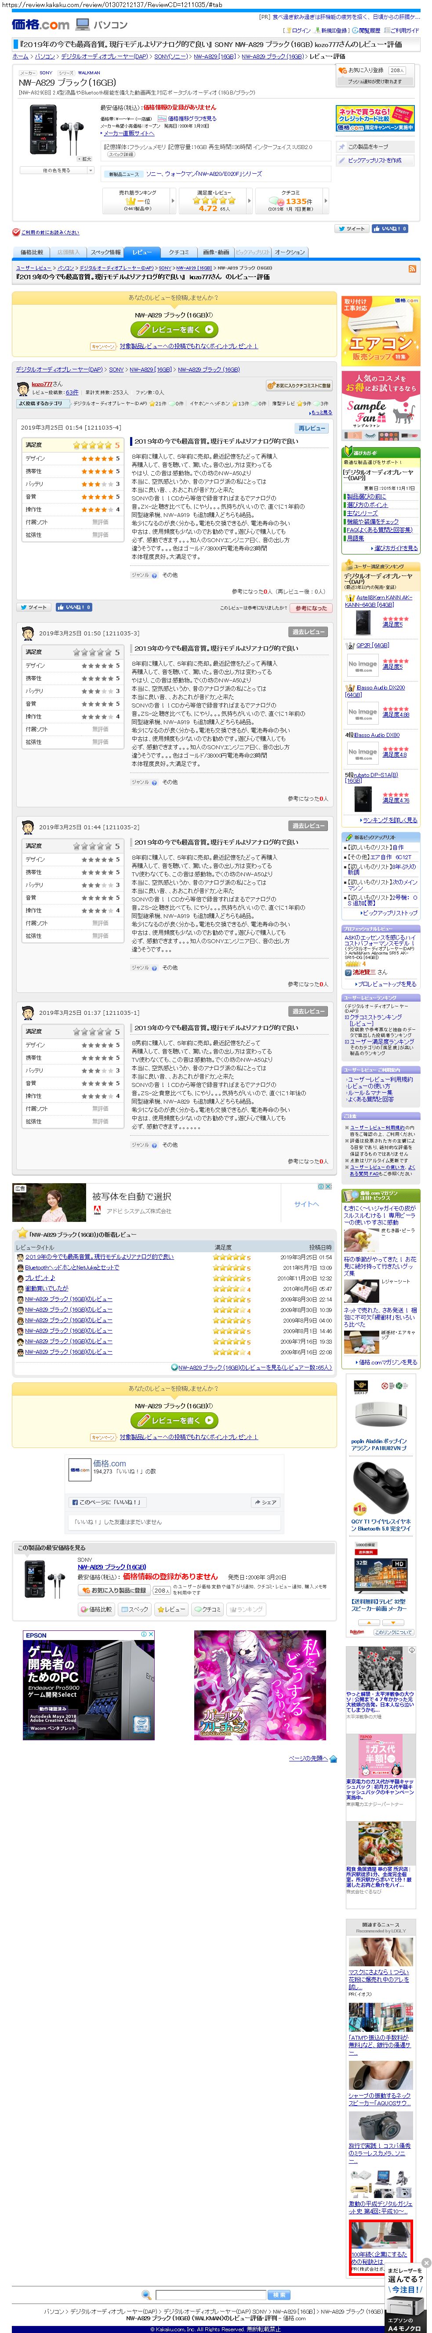Open the Sample Fan cosmetics ad banner
The height and width of the screenshot is (2333, 432).
pyautogui.click(x=381, y=406)
